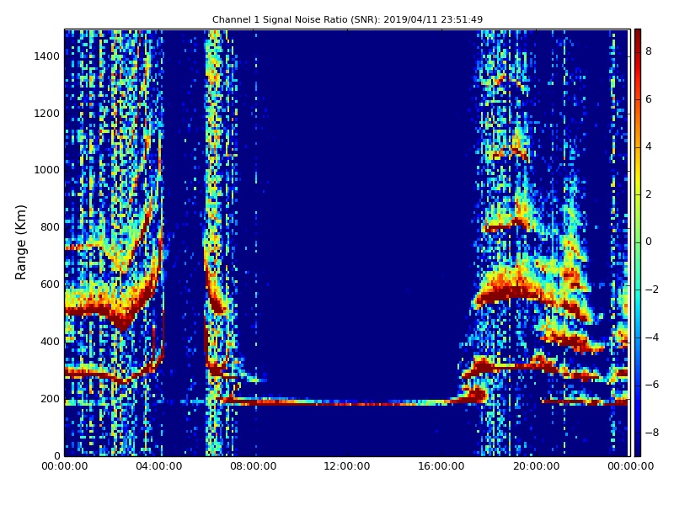The height and width of the screenshot is (505, 674).
Task: Click the rightmost 00:00:00 time axis label
Action: (630, 466)
